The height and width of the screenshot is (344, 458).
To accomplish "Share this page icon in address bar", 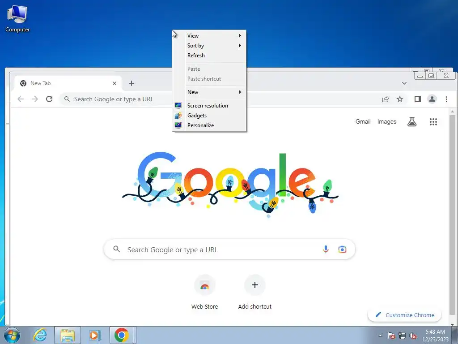I will tap(386, 99).
